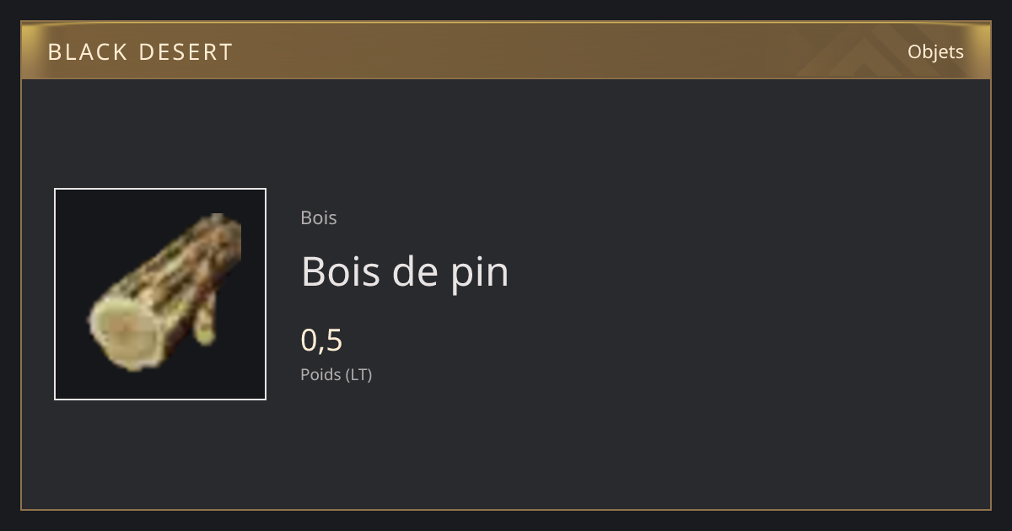Go to BLACK DESERT home title

tap(140, 51)
